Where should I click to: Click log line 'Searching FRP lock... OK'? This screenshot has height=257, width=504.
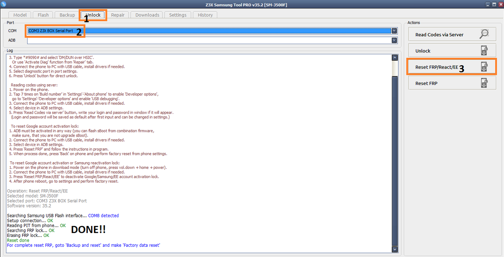[x=31, y=231]
